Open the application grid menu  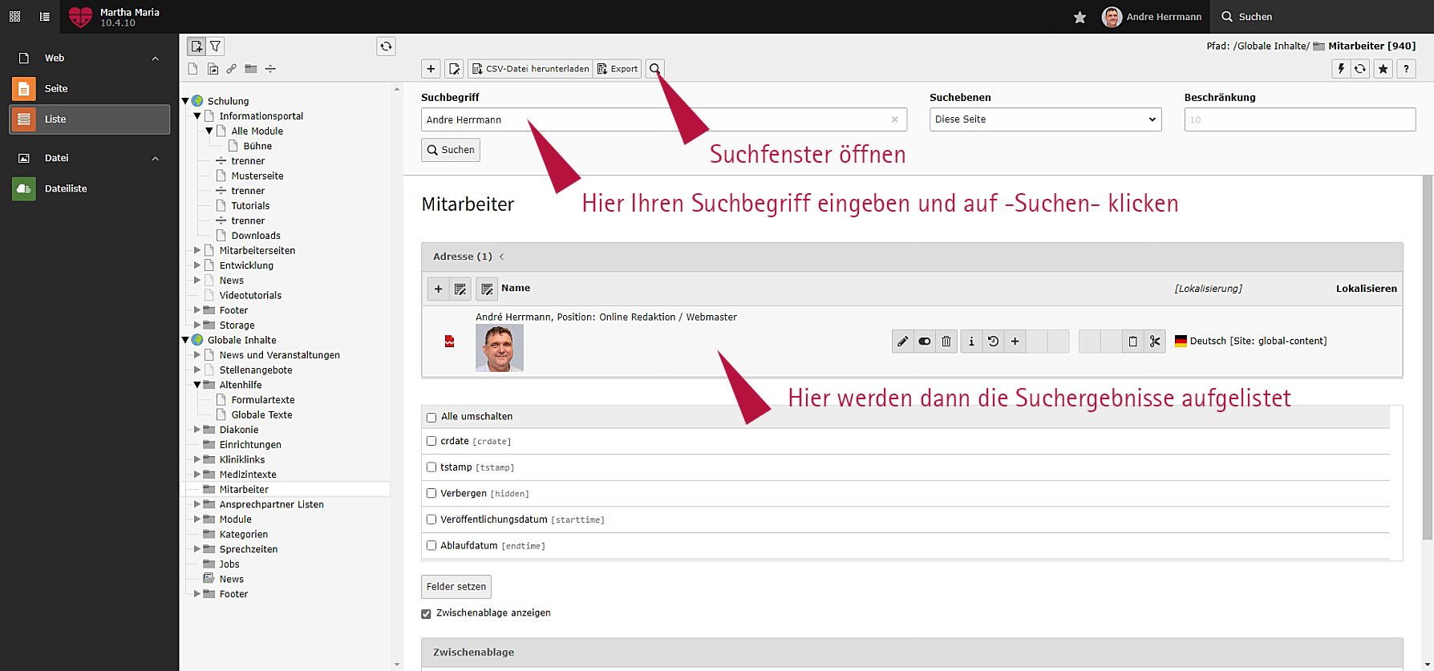click(x=14, y=16)
